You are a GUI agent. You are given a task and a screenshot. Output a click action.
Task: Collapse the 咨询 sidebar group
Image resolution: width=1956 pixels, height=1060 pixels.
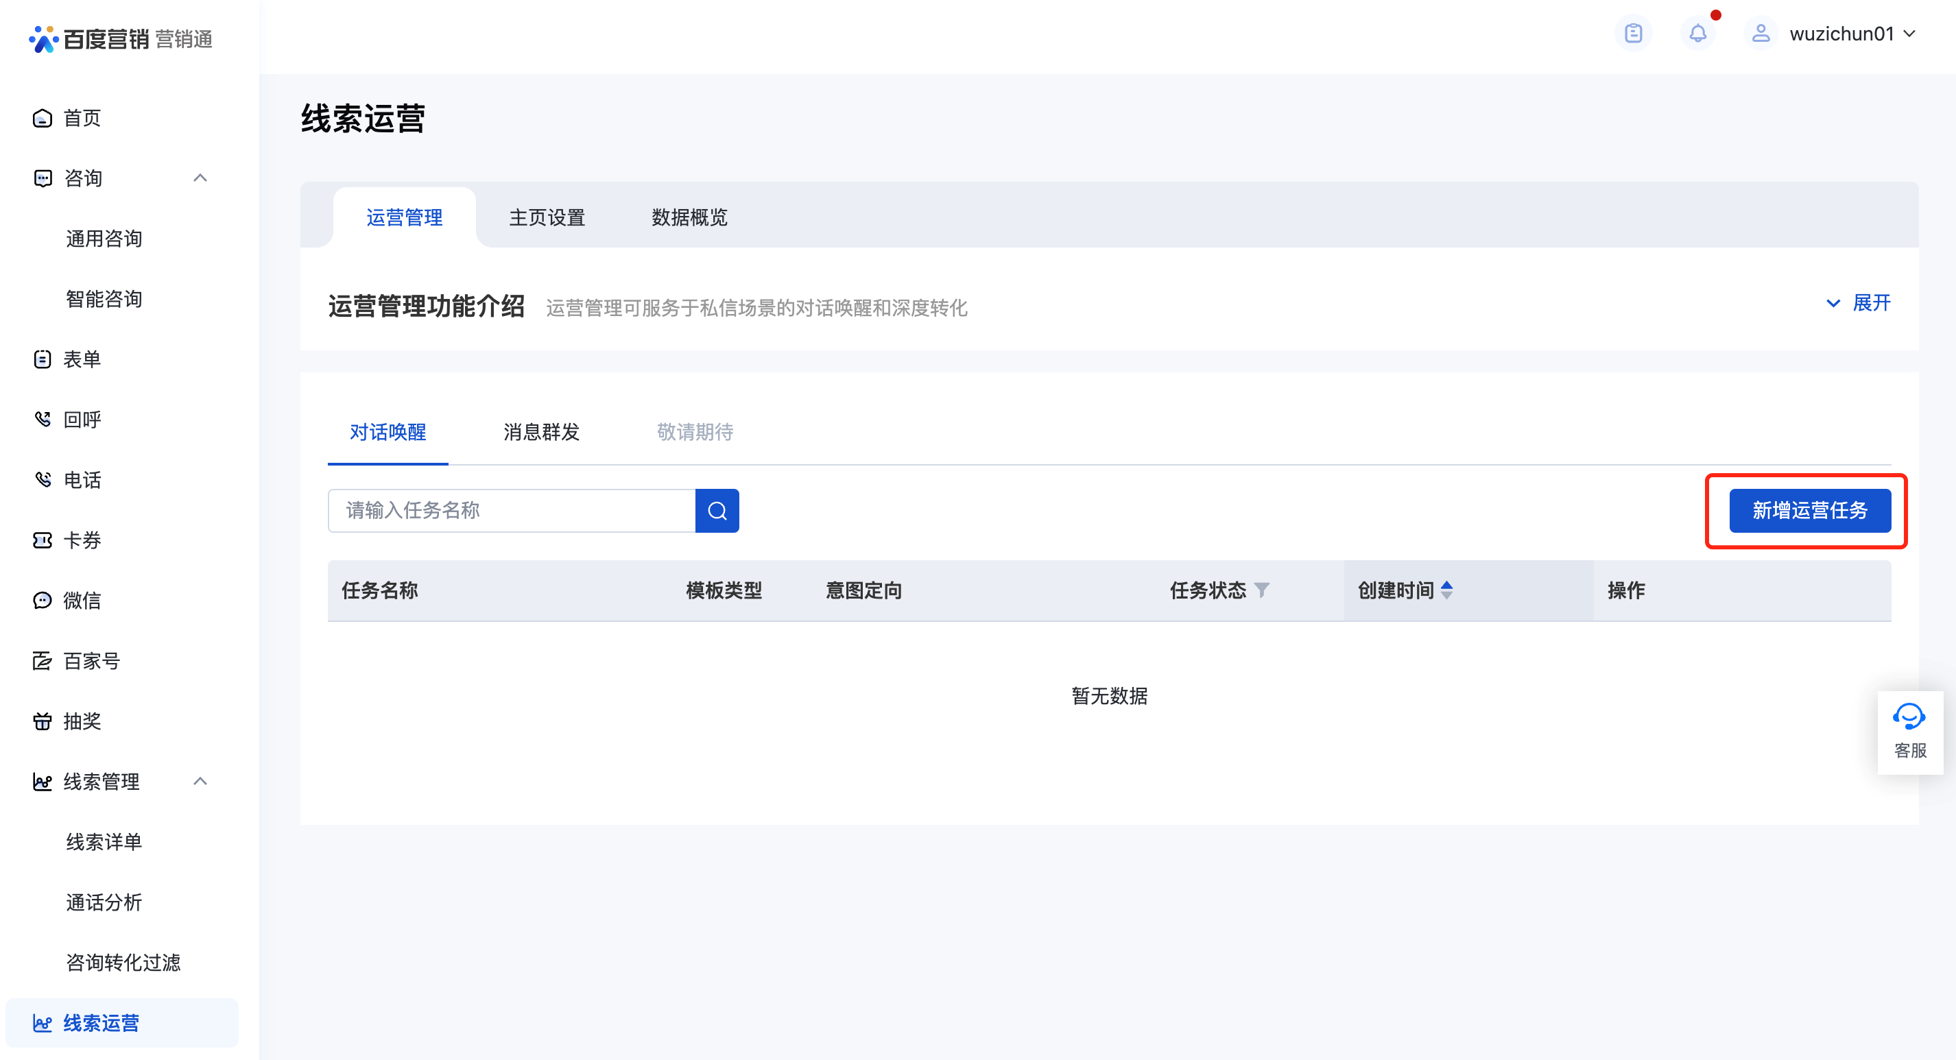(x=200, y=178)
